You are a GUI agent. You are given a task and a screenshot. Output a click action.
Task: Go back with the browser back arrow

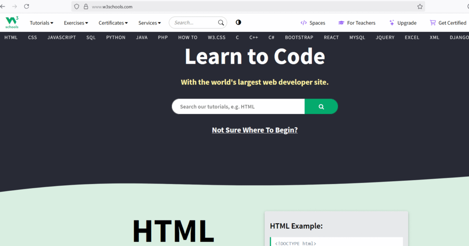tap(3, 6)
